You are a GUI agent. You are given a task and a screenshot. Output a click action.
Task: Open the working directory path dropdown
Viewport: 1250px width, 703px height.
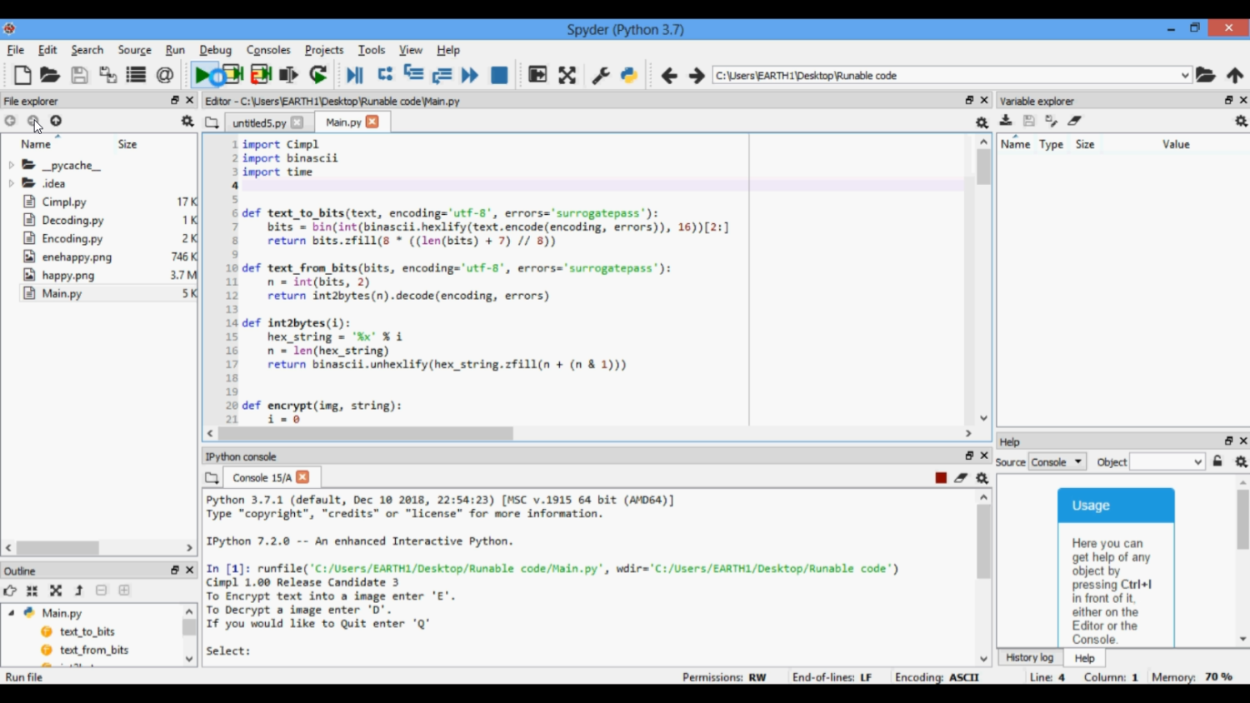coord(1184,76)
